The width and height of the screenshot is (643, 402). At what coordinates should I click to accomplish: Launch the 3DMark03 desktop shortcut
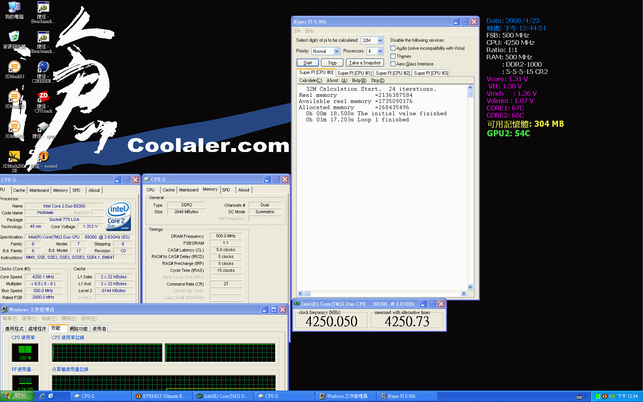click(14, 70)
